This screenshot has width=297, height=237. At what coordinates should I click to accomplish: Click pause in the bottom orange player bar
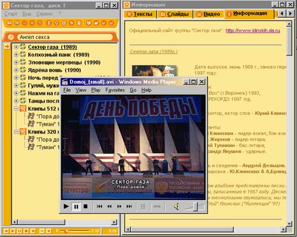pos(20,230)
